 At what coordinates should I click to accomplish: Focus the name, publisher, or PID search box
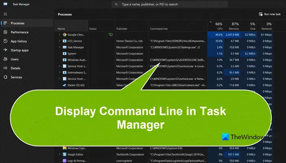pos(170,4)
